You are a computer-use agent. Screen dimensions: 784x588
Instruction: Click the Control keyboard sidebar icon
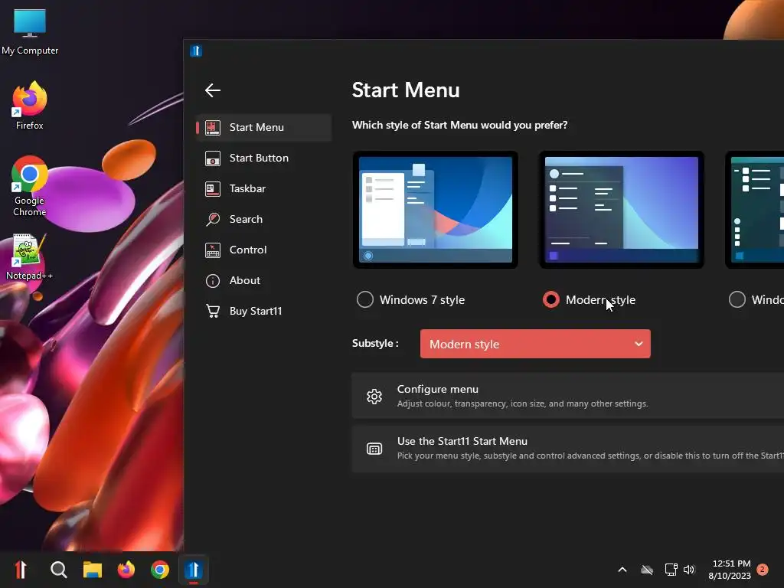click(x=213, y=250)
